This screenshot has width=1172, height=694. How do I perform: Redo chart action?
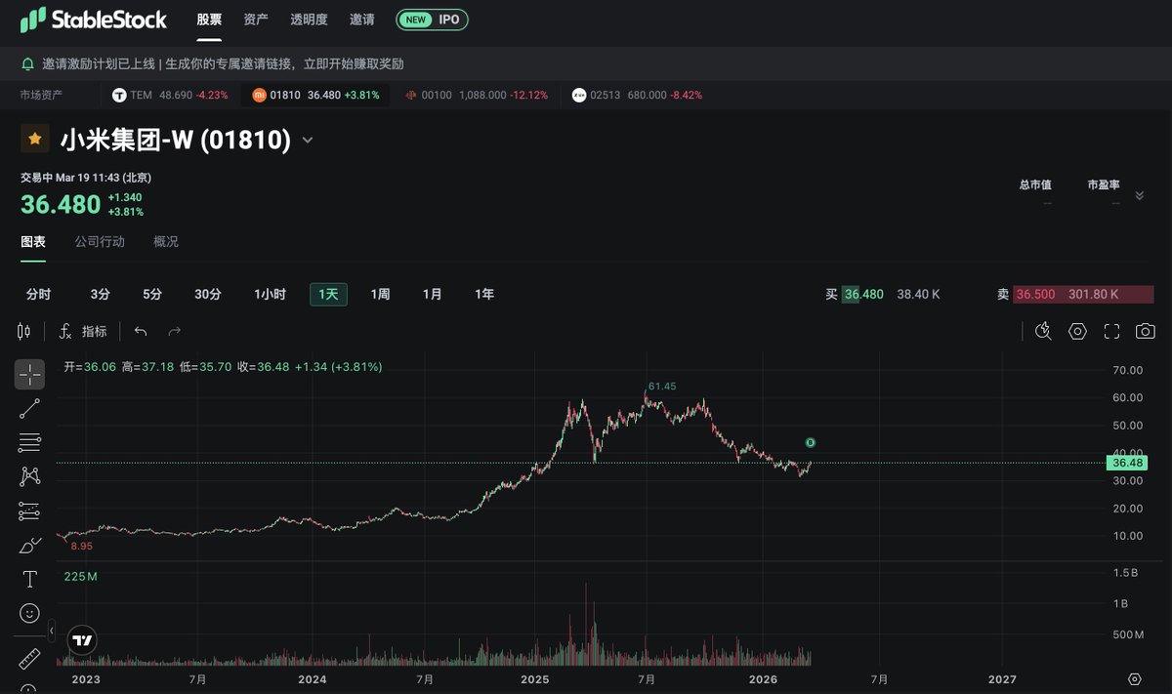point(175,331)
